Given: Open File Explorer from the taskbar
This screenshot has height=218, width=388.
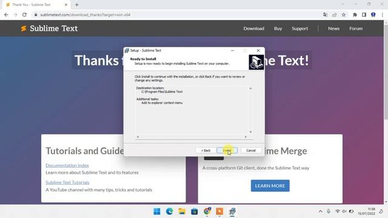Looking at the screenshot, I should pos(182,211).
